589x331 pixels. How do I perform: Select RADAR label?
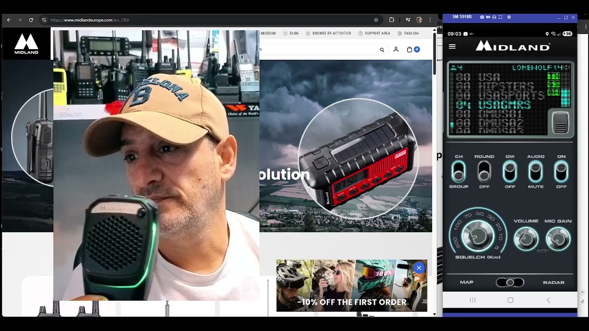(x=554, y=282)
